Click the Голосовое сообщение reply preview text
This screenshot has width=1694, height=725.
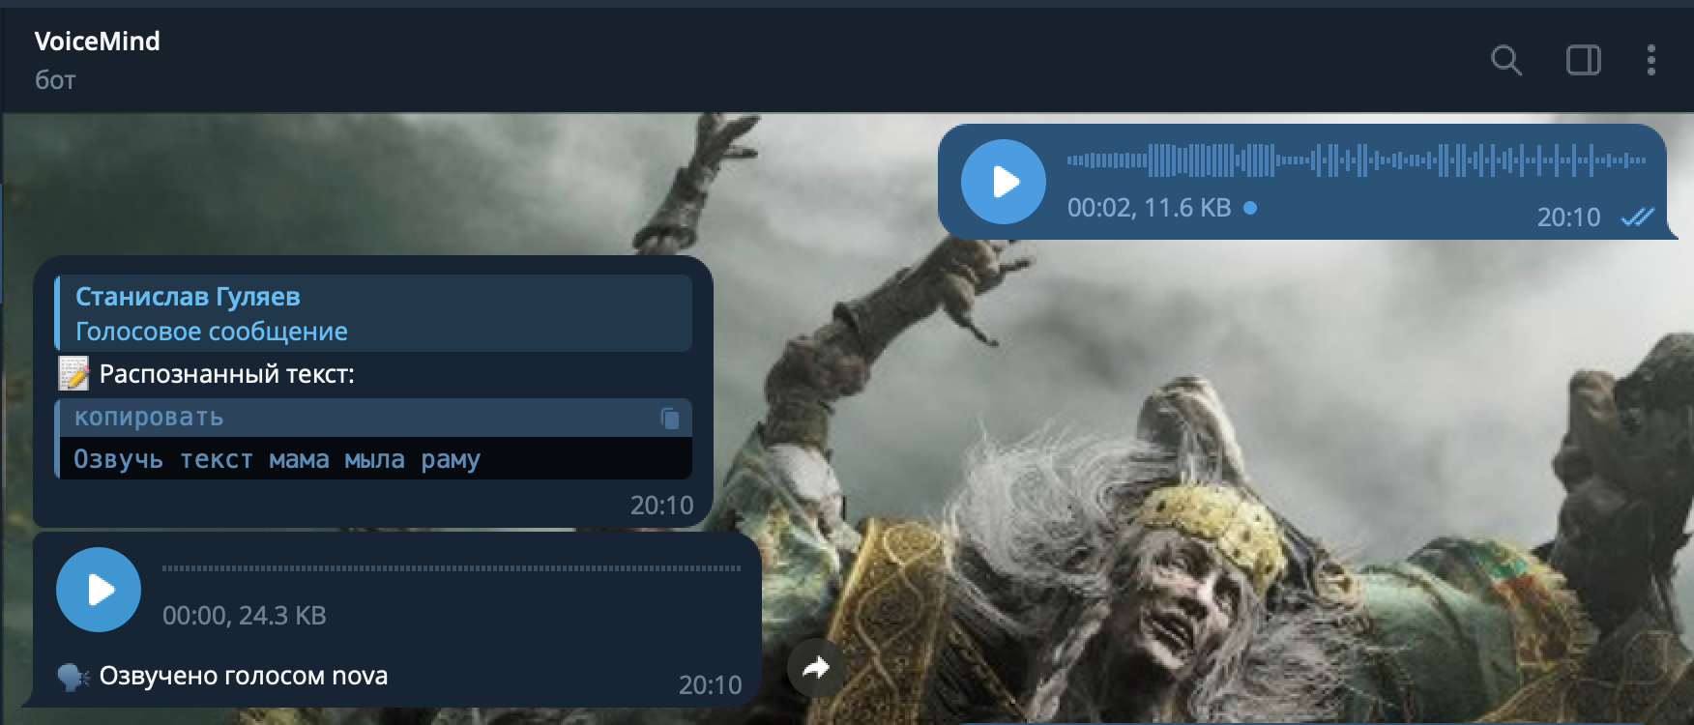(212, 332)
